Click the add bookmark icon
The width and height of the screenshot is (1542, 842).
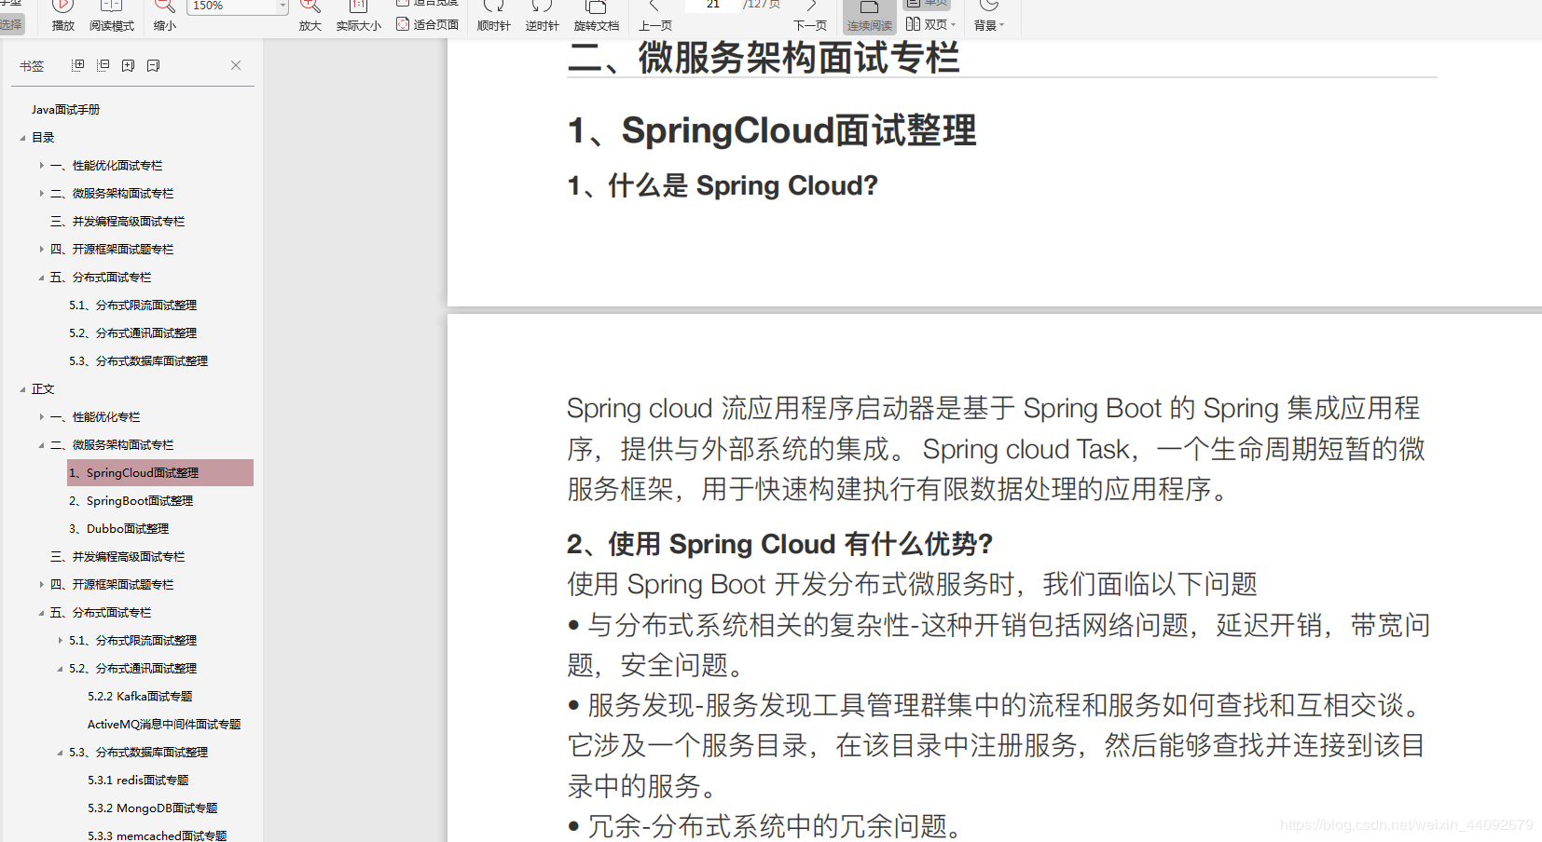(x=129, y=65)
